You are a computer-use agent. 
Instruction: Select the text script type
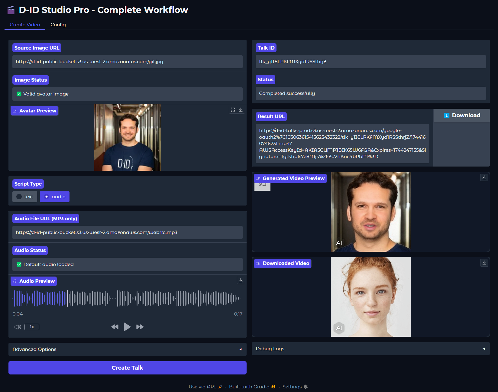coord(25,197)
